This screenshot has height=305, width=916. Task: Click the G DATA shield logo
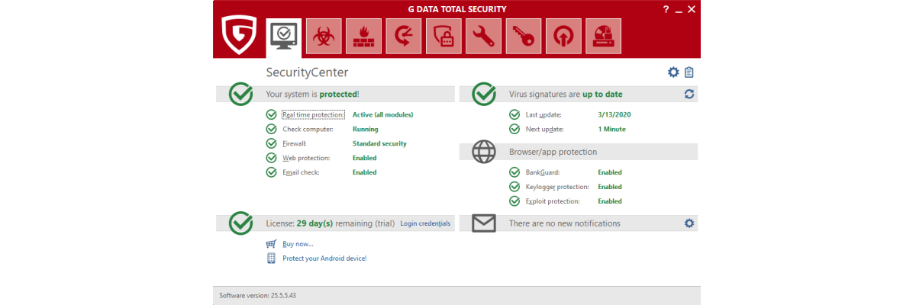tap(239, 35)
